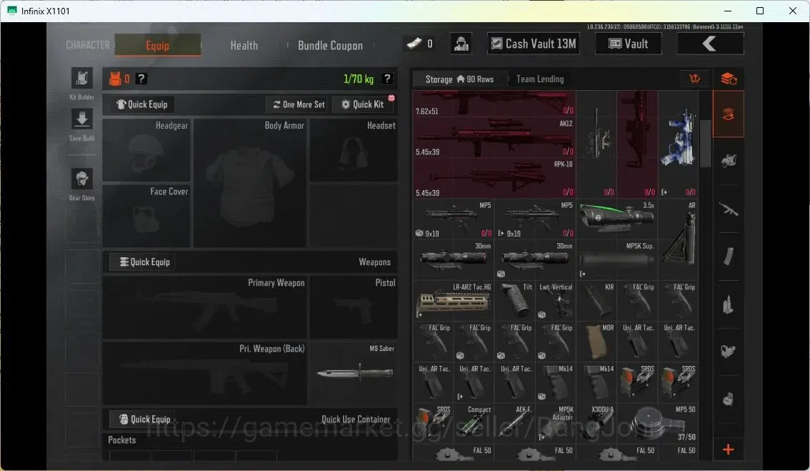
Task: Open the Quick Kit button
Action: (x=363, y=104)
